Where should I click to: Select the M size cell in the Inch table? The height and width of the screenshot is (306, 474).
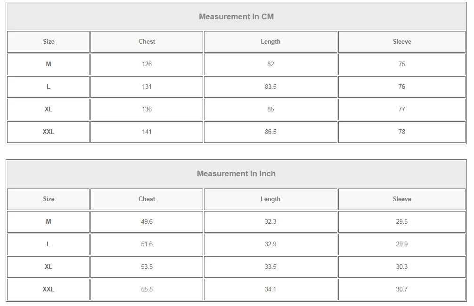click(49, 222)
